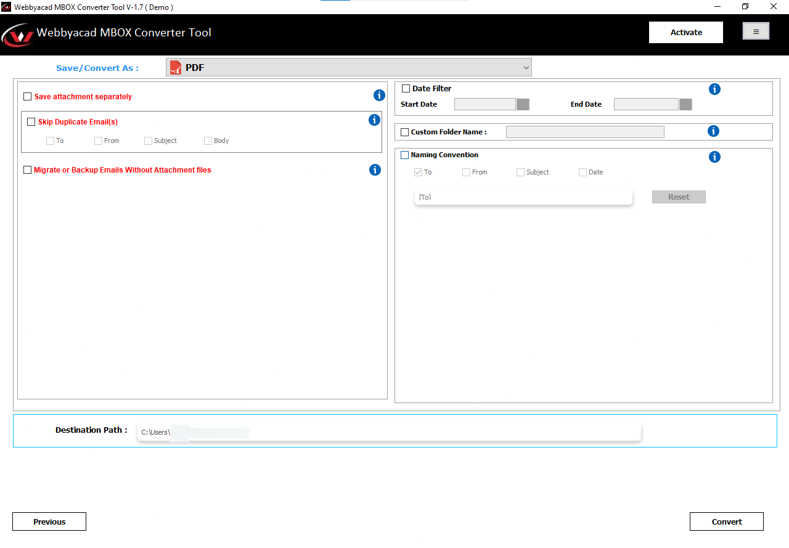789x548 pixels.
Task: Click the End Date input field
Action: (646, 104)
